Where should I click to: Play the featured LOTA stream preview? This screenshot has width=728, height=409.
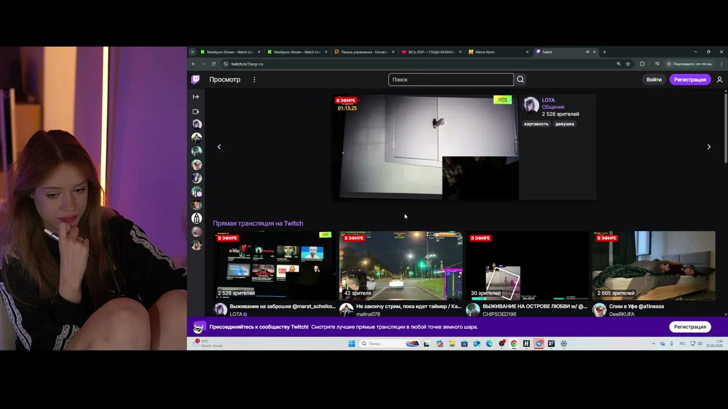(x=425, y=147)
